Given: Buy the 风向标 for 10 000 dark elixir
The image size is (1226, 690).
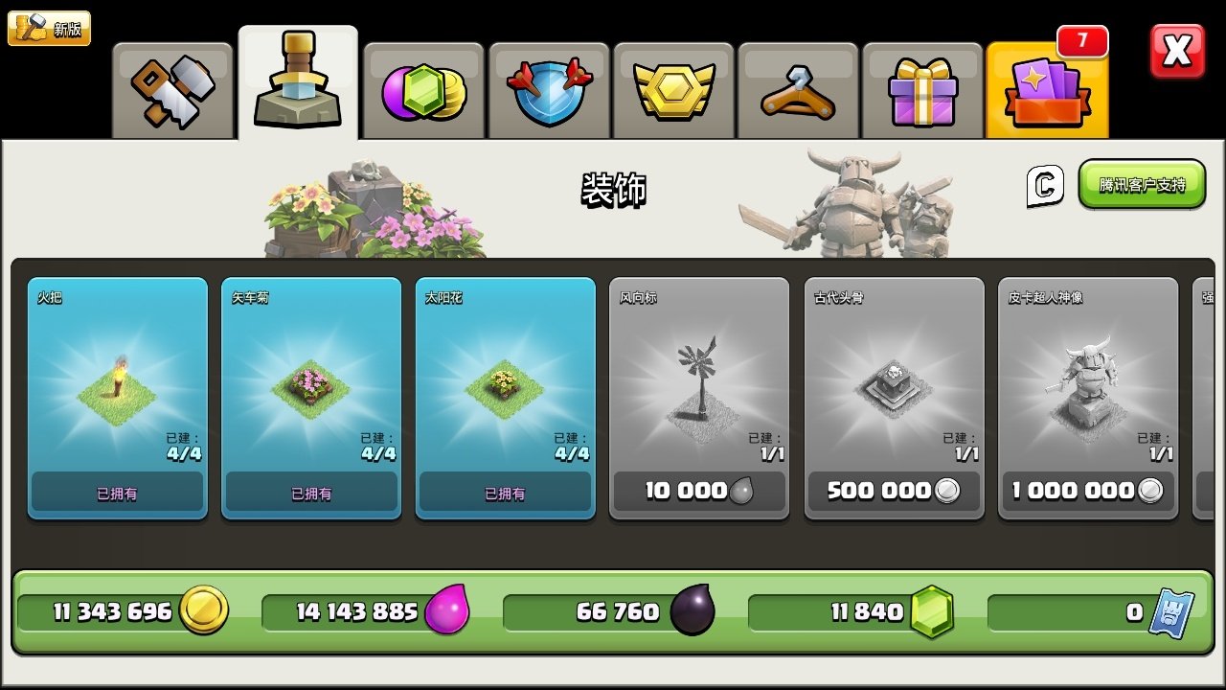Looking at the screenshot, I should point(699,491).
